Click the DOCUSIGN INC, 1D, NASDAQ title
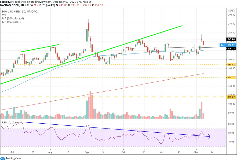 point(20,12)
